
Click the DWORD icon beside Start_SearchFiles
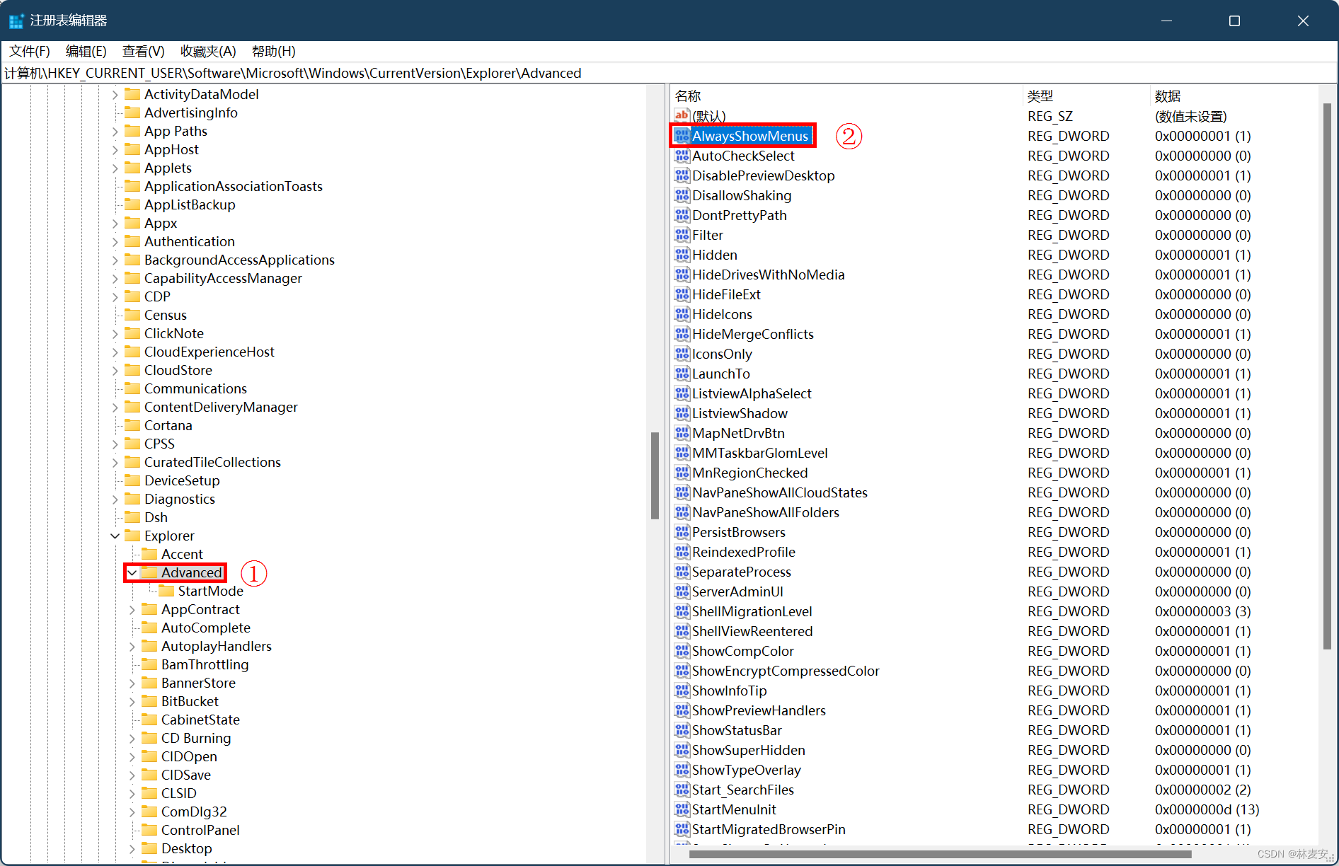coord(682,790)
